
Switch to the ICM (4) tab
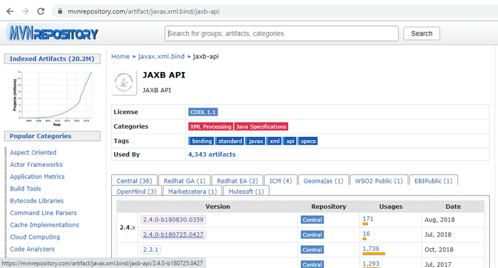pos(280,181)
